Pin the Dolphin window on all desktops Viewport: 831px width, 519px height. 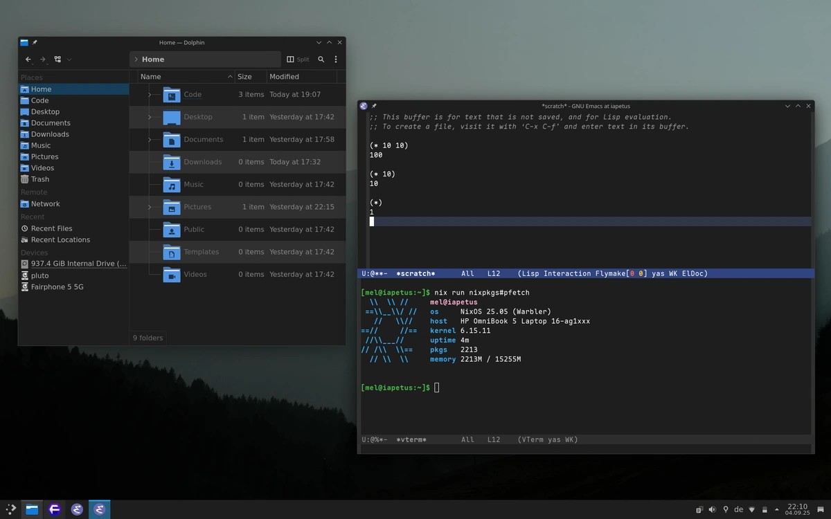(x=35, y=43)
